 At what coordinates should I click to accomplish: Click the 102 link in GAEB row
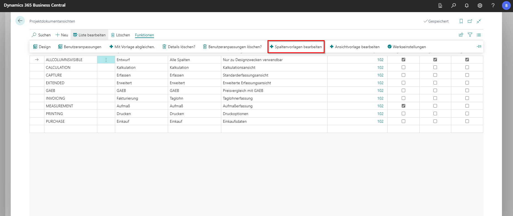[x=380, y=91]
